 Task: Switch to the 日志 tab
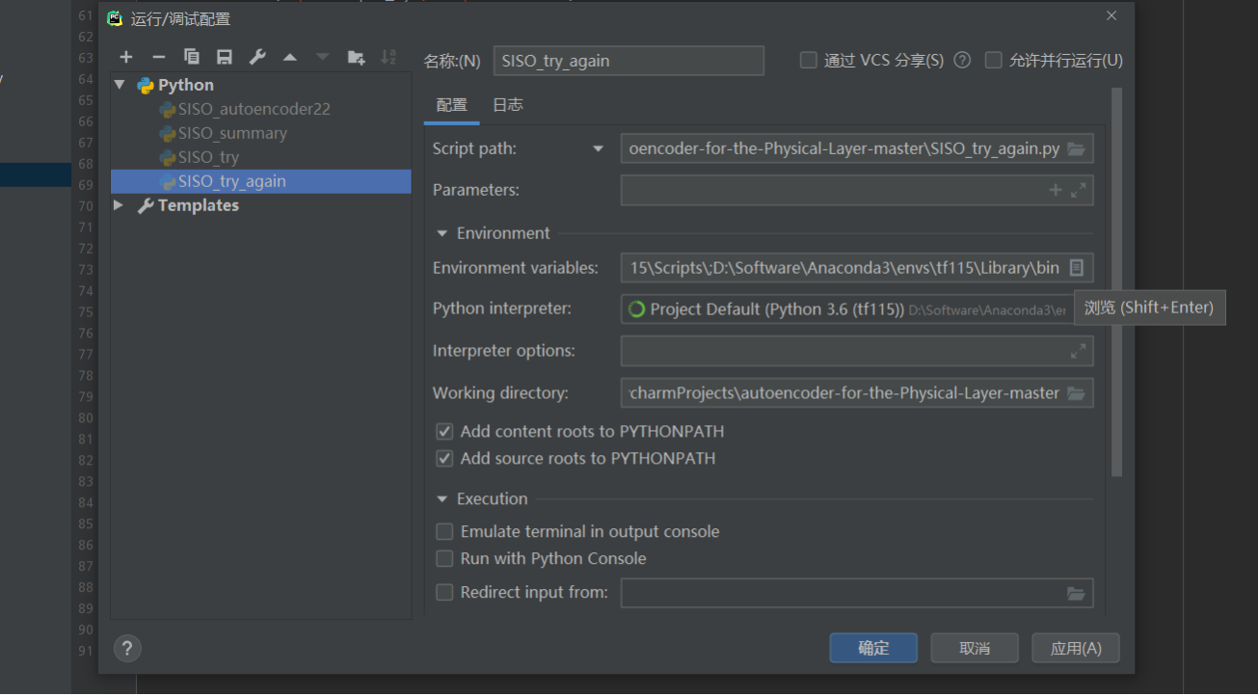[x=507, y=104]
